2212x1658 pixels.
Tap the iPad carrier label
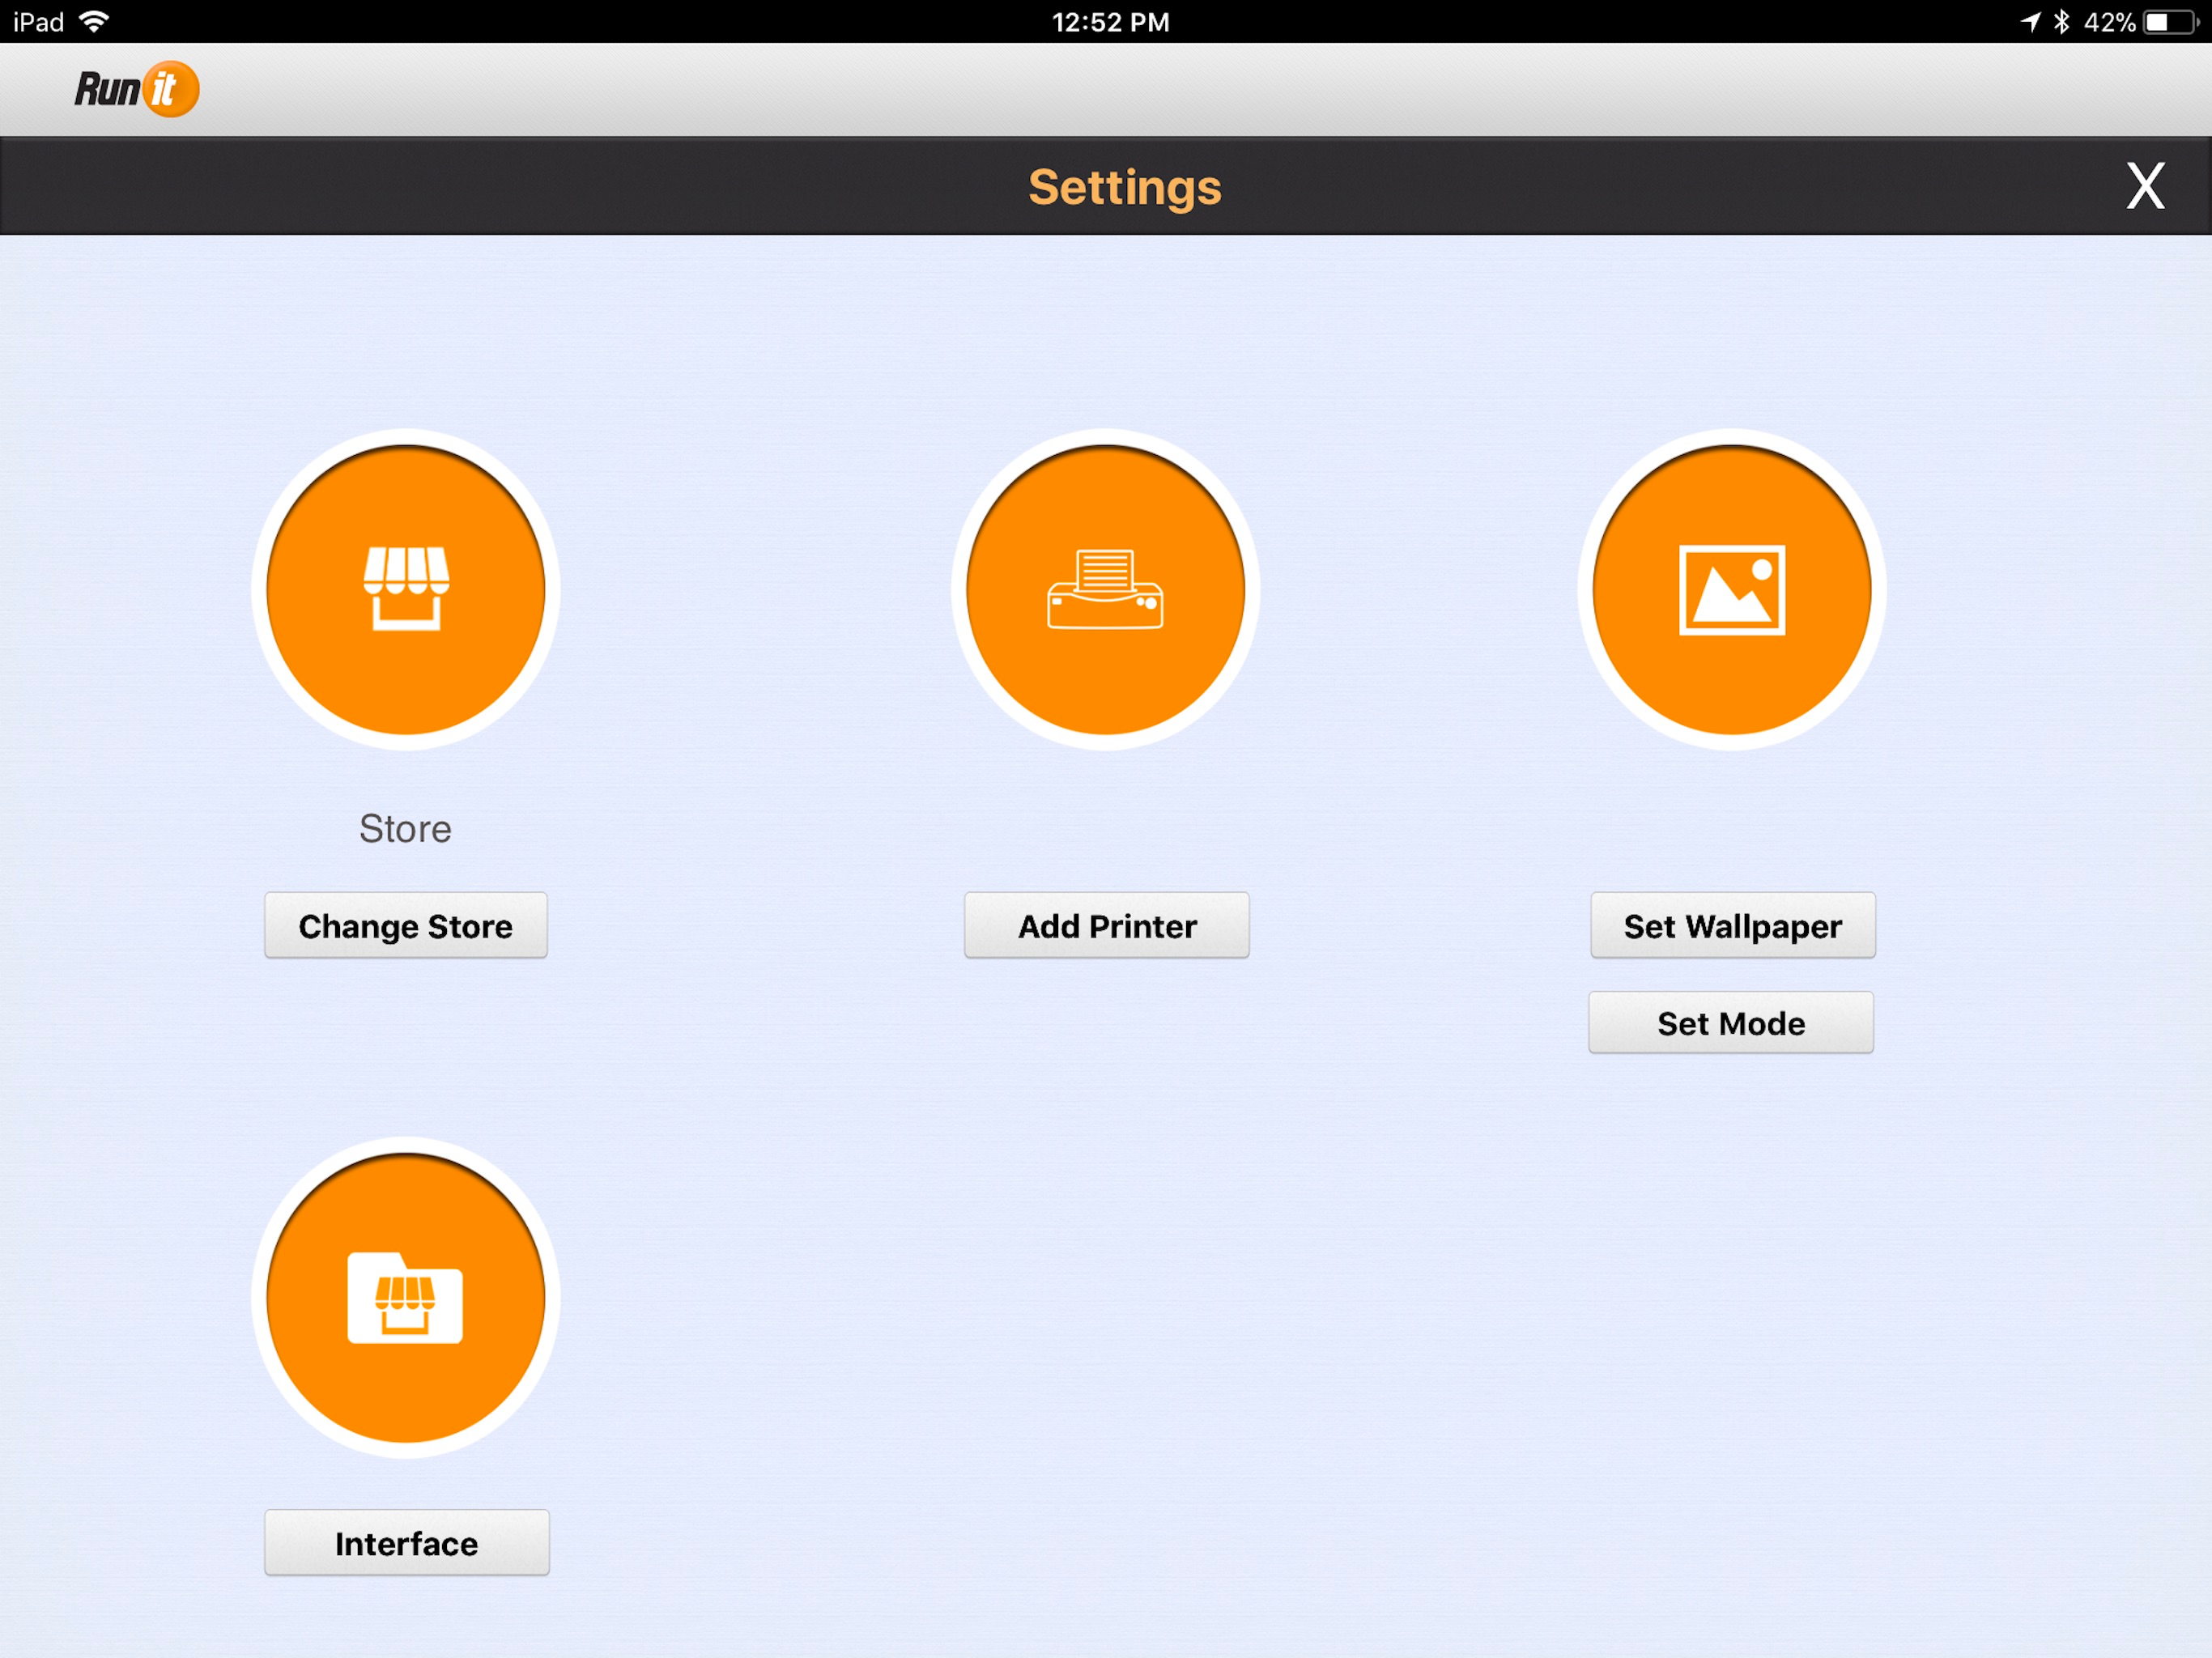click(x=38, y=22)
